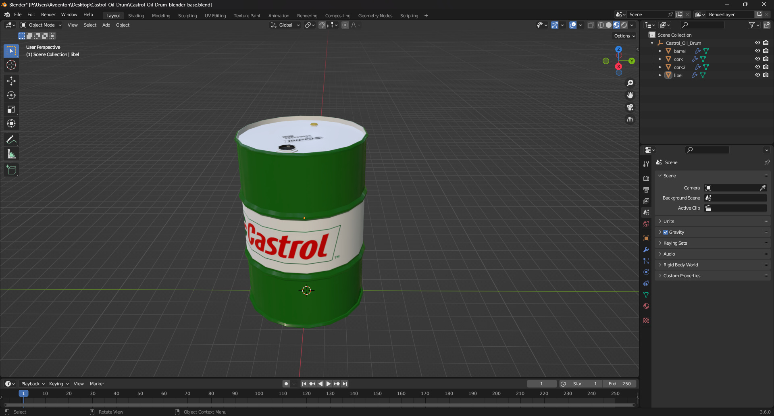Play the animation forward
The image size is (774, 416).
click(x=329, y=384)
